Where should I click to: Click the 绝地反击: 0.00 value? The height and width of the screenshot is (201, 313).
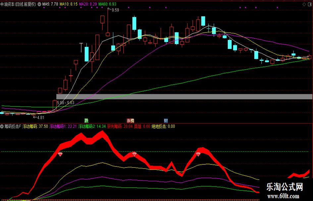click(x=163, y=126)
